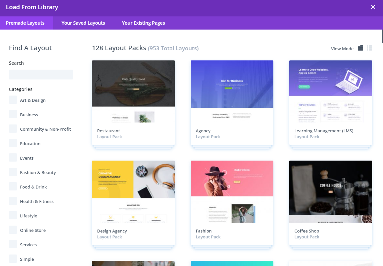Switch to Your Saved Layouts tab

click(x=83, y=23)
